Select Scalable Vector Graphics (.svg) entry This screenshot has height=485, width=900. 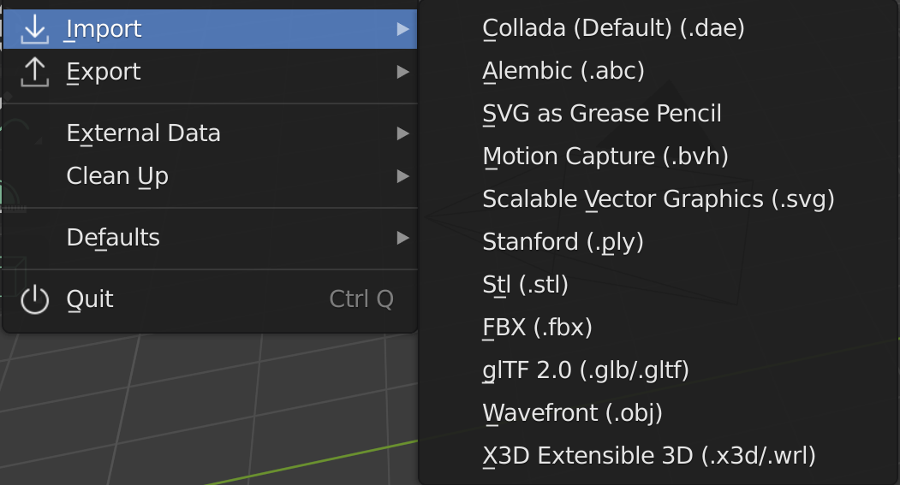pyautogui.click(x=658, y=199)
